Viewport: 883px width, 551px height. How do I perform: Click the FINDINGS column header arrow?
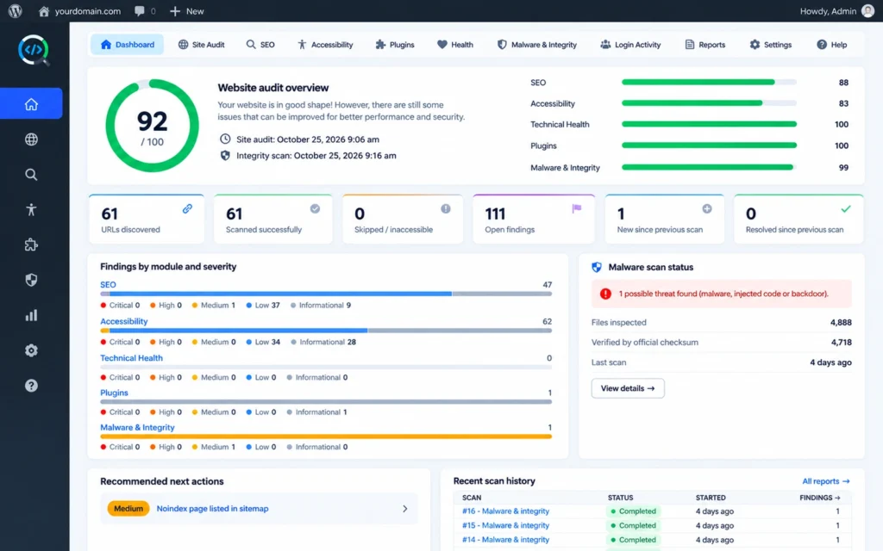[837, 498]
